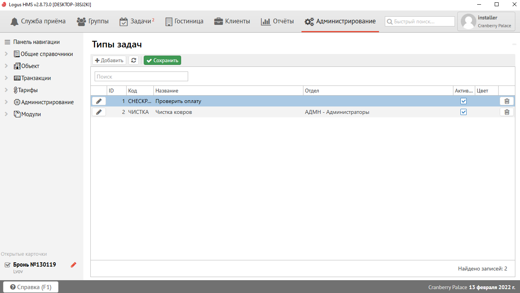Image resolution: width=520 pixels, height=293 pixels.
Task: Toggle the Активный checkbox for Проверить оплату
Action: pyautogui.click(x=464, y=101)
